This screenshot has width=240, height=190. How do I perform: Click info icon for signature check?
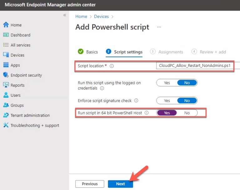coord(136,100)
